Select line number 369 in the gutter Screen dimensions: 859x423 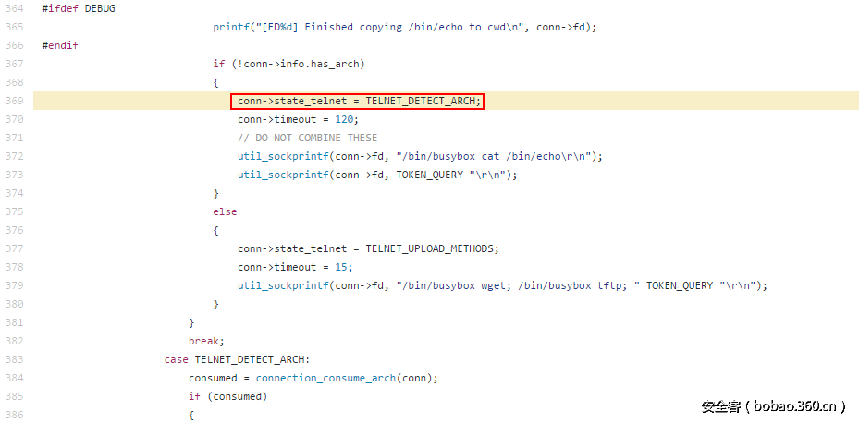(x=14, y=101)
